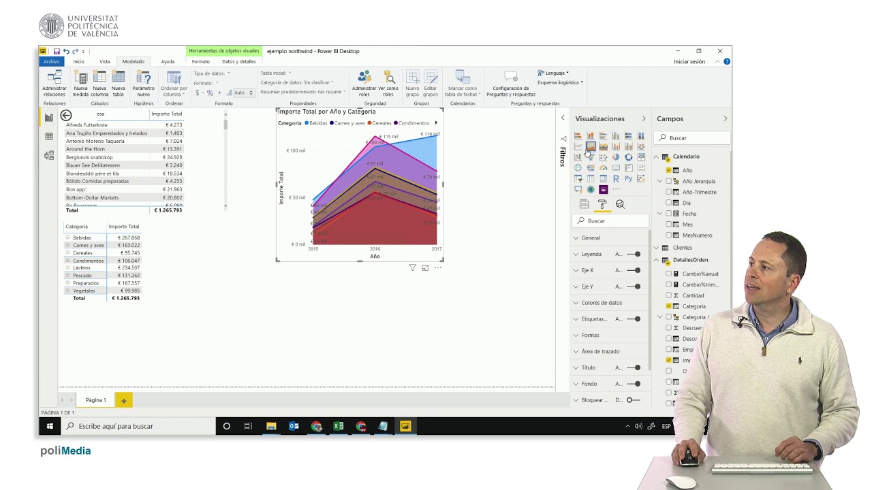Viewport: 872px width, 490px height.
Task: Click into the Campos search box
Action: (691, 137)
